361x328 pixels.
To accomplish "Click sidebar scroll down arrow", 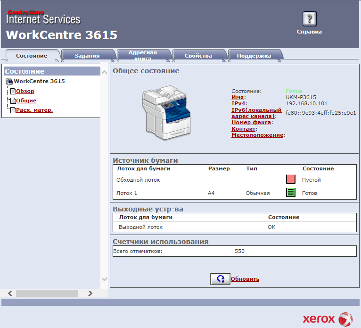I will (x=104, y=279).
